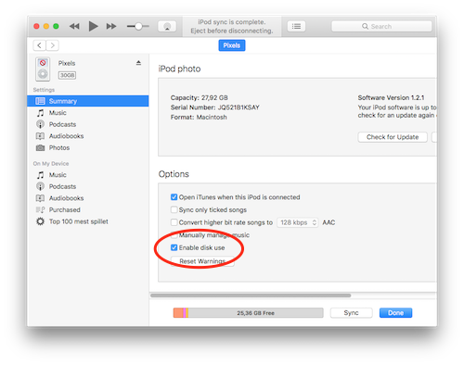This screenshot has height=365, width=464.
Task: Select Photos under Settings
Action: [x=88, y=148]
